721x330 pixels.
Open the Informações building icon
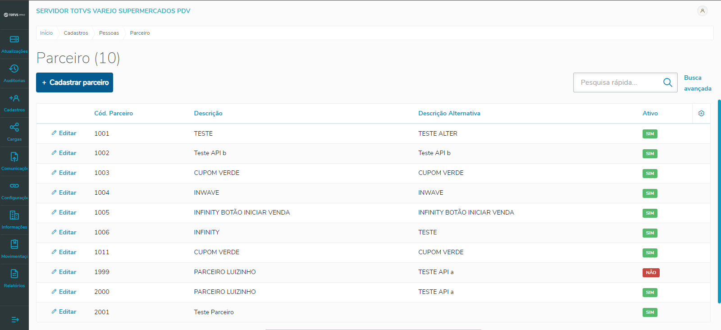point(14,215)
